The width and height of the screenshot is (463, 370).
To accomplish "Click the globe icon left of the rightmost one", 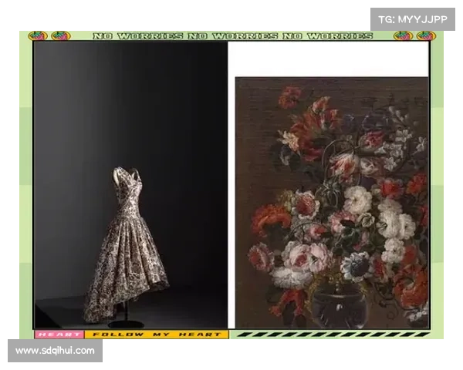I will tap(403, 36).
